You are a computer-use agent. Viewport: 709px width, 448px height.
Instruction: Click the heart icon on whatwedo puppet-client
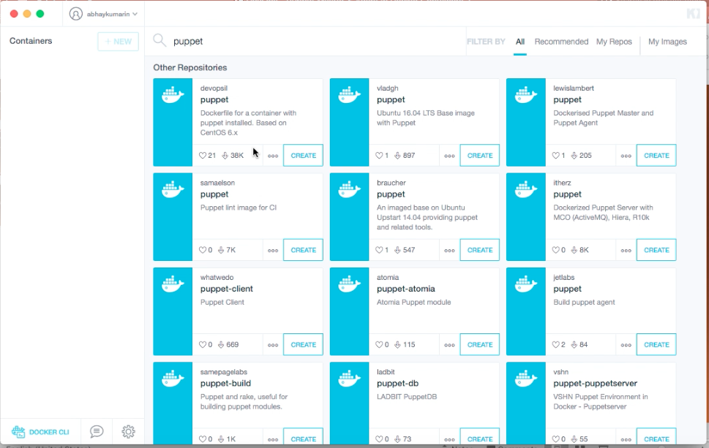(x=203, y=344)
